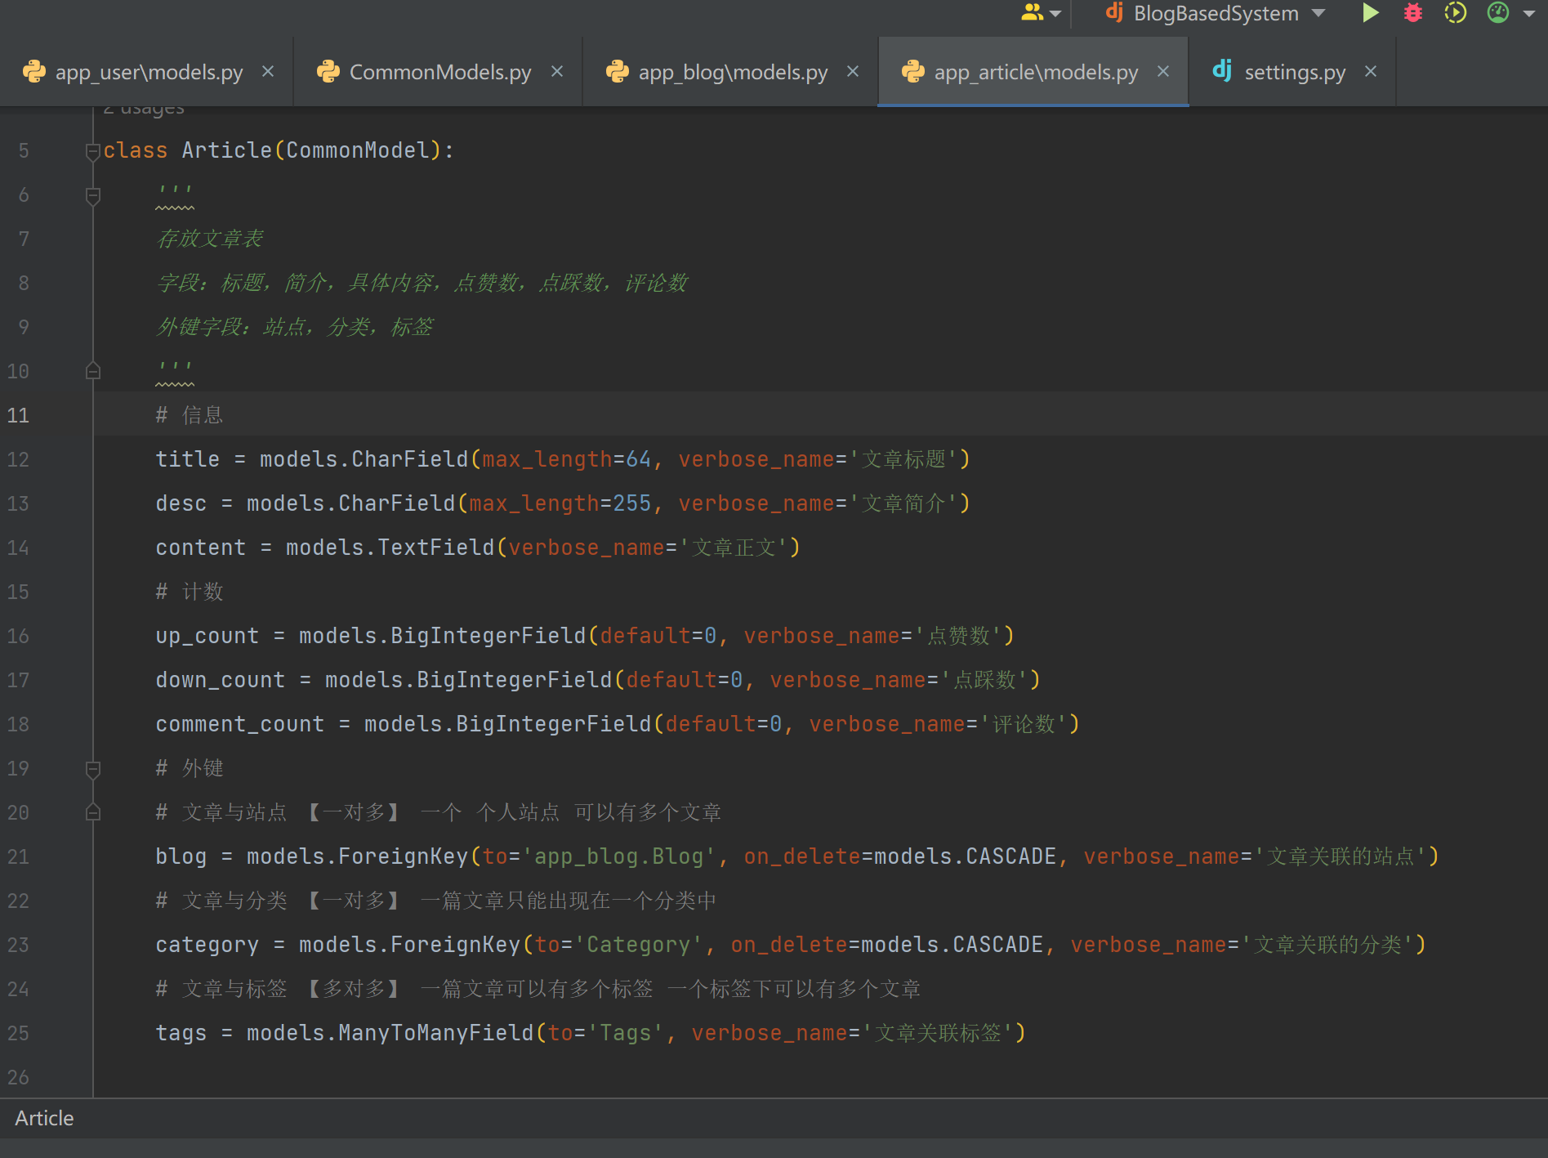Viewport: 1548px width, 1158px height.
Task: Click 'TextField' on the content line
Action: (436, 548)
